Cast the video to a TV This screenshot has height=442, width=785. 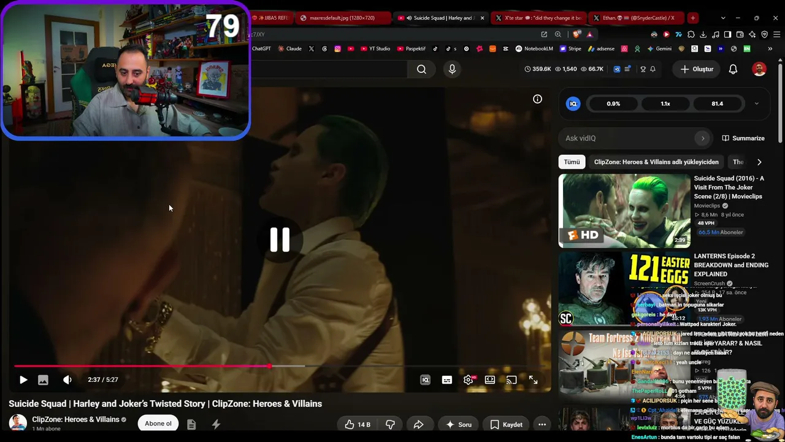[511, 380]
